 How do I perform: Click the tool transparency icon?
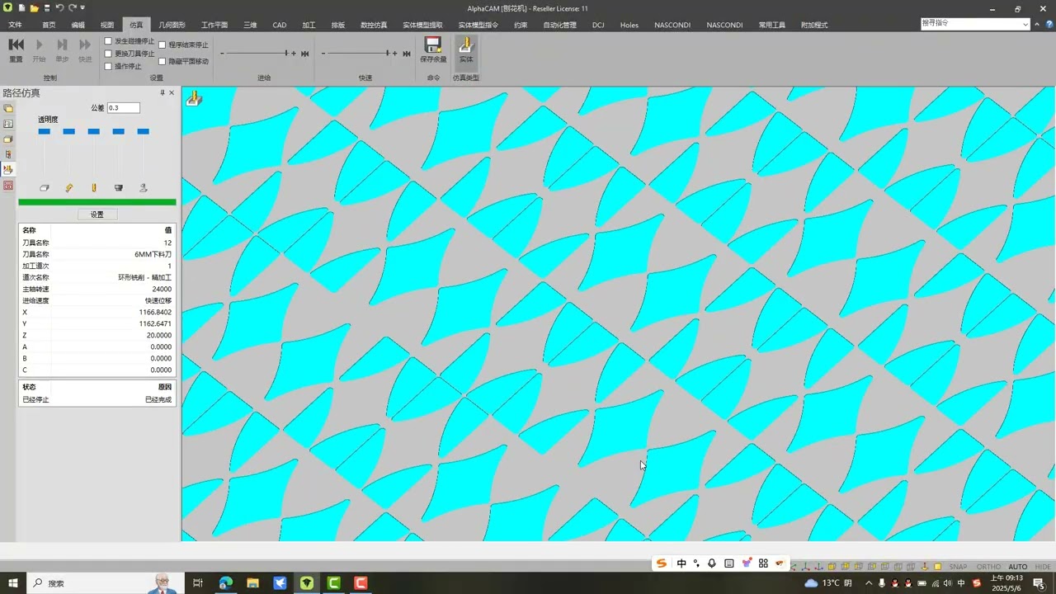94,188
